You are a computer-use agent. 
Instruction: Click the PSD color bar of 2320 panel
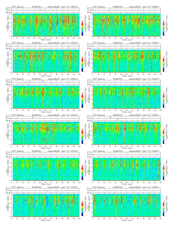pyautogui.click(x=82, y=208)
